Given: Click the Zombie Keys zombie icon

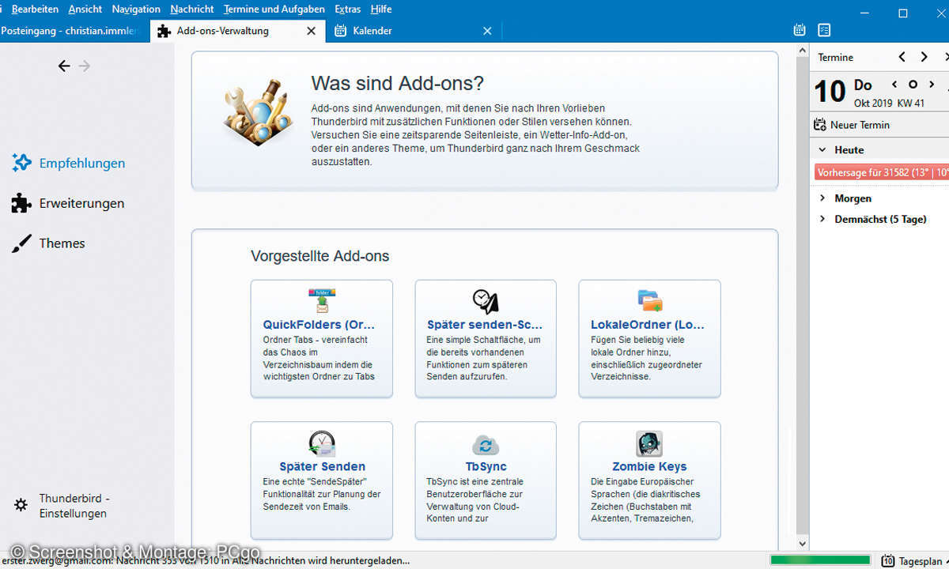Looking at the screenshot, I should coord(649,443).
